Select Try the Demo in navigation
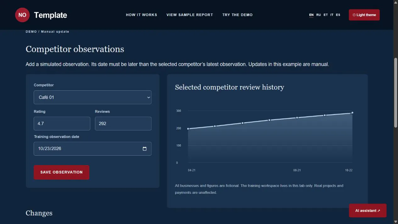Image resolution: width=398 pixels, height=224 pixels. coord(238,15)
